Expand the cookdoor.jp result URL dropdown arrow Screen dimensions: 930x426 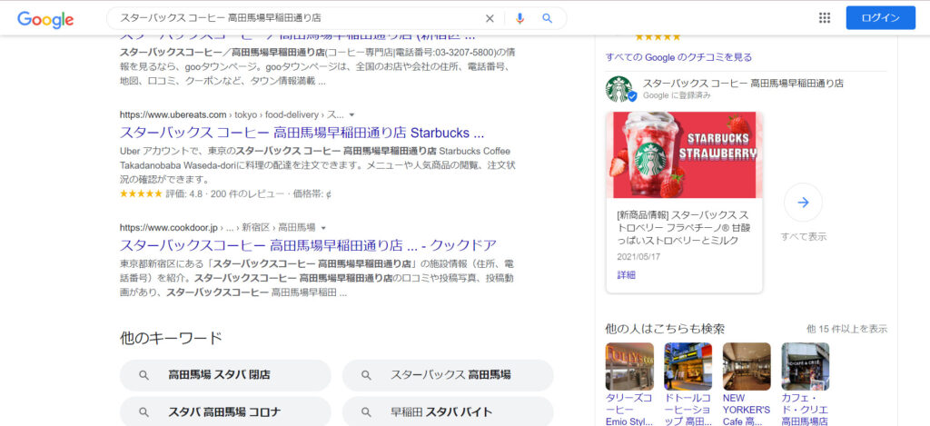pos(323,228)
